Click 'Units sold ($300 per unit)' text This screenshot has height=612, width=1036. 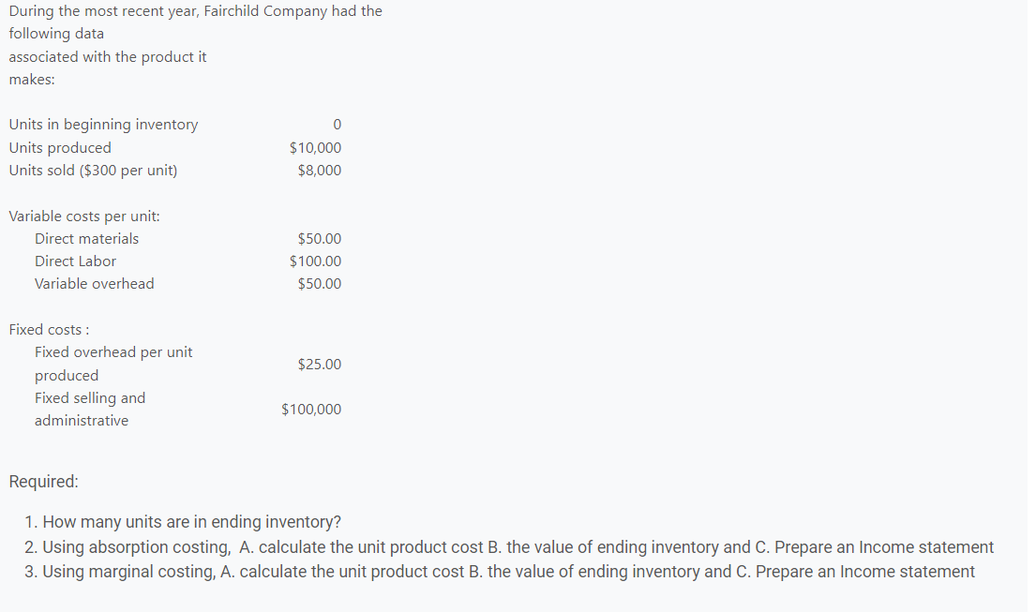93,171
